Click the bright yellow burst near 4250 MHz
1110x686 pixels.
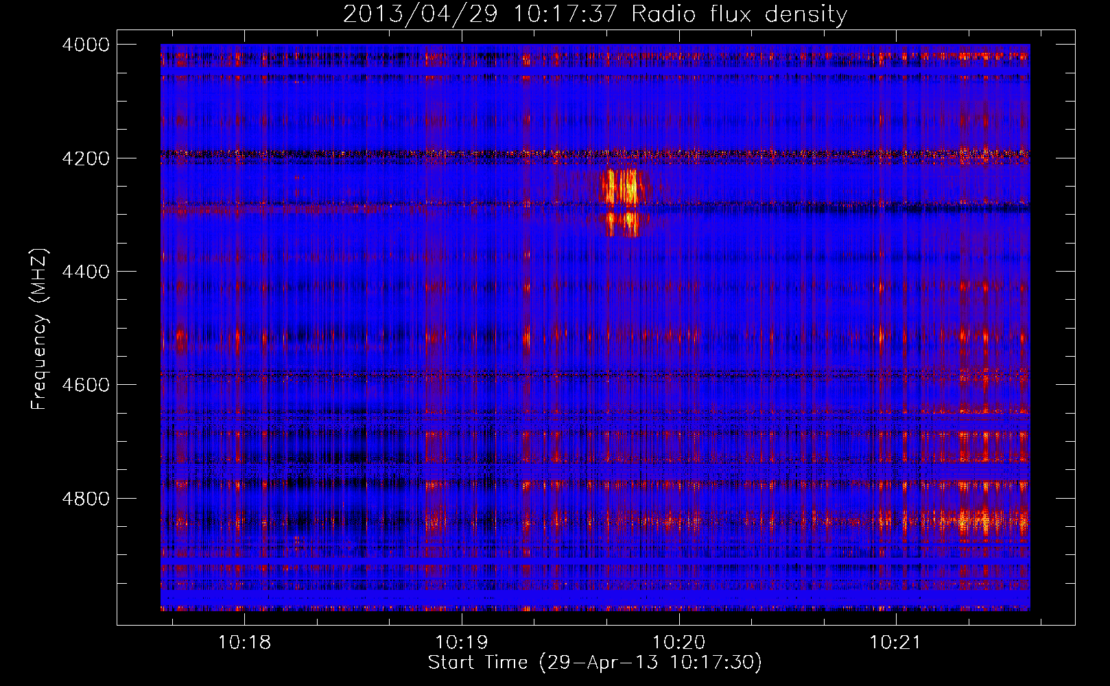[x=623, y=187]
